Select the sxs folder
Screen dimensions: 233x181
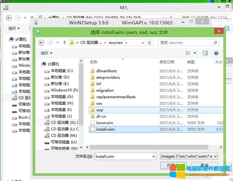coord(156,103)
